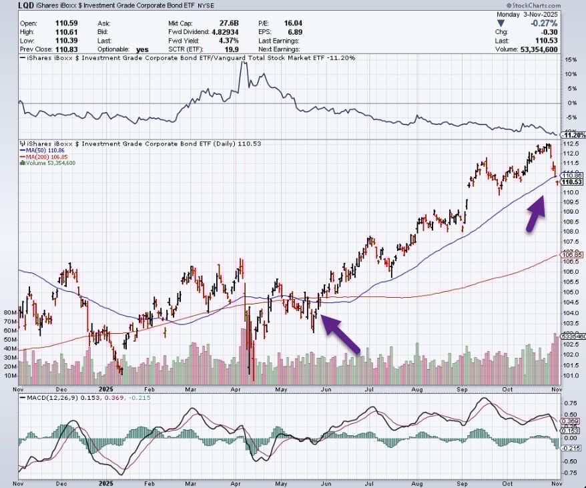Image resolution: width=586 pixels, height=488 pixels.
Task: Click the (Daily) 110.53 price panel legend
Action: pyautogui.click(x=140, y=144)
